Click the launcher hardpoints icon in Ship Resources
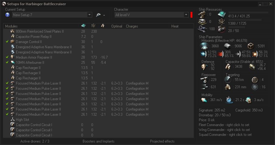Screen dimensions: 275x145 pyautogui.click(x=202, y=22)
